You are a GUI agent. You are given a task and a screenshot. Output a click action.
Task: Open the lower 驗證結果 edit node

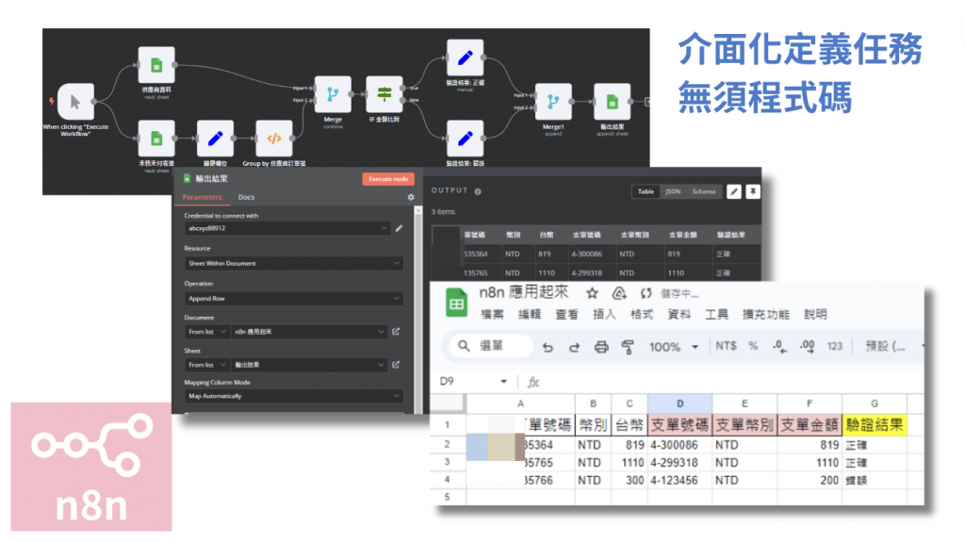point(466,139)
